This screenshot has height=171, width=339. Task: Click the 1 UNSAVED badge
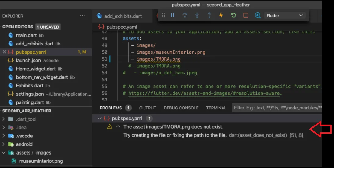tap(48, 27)
